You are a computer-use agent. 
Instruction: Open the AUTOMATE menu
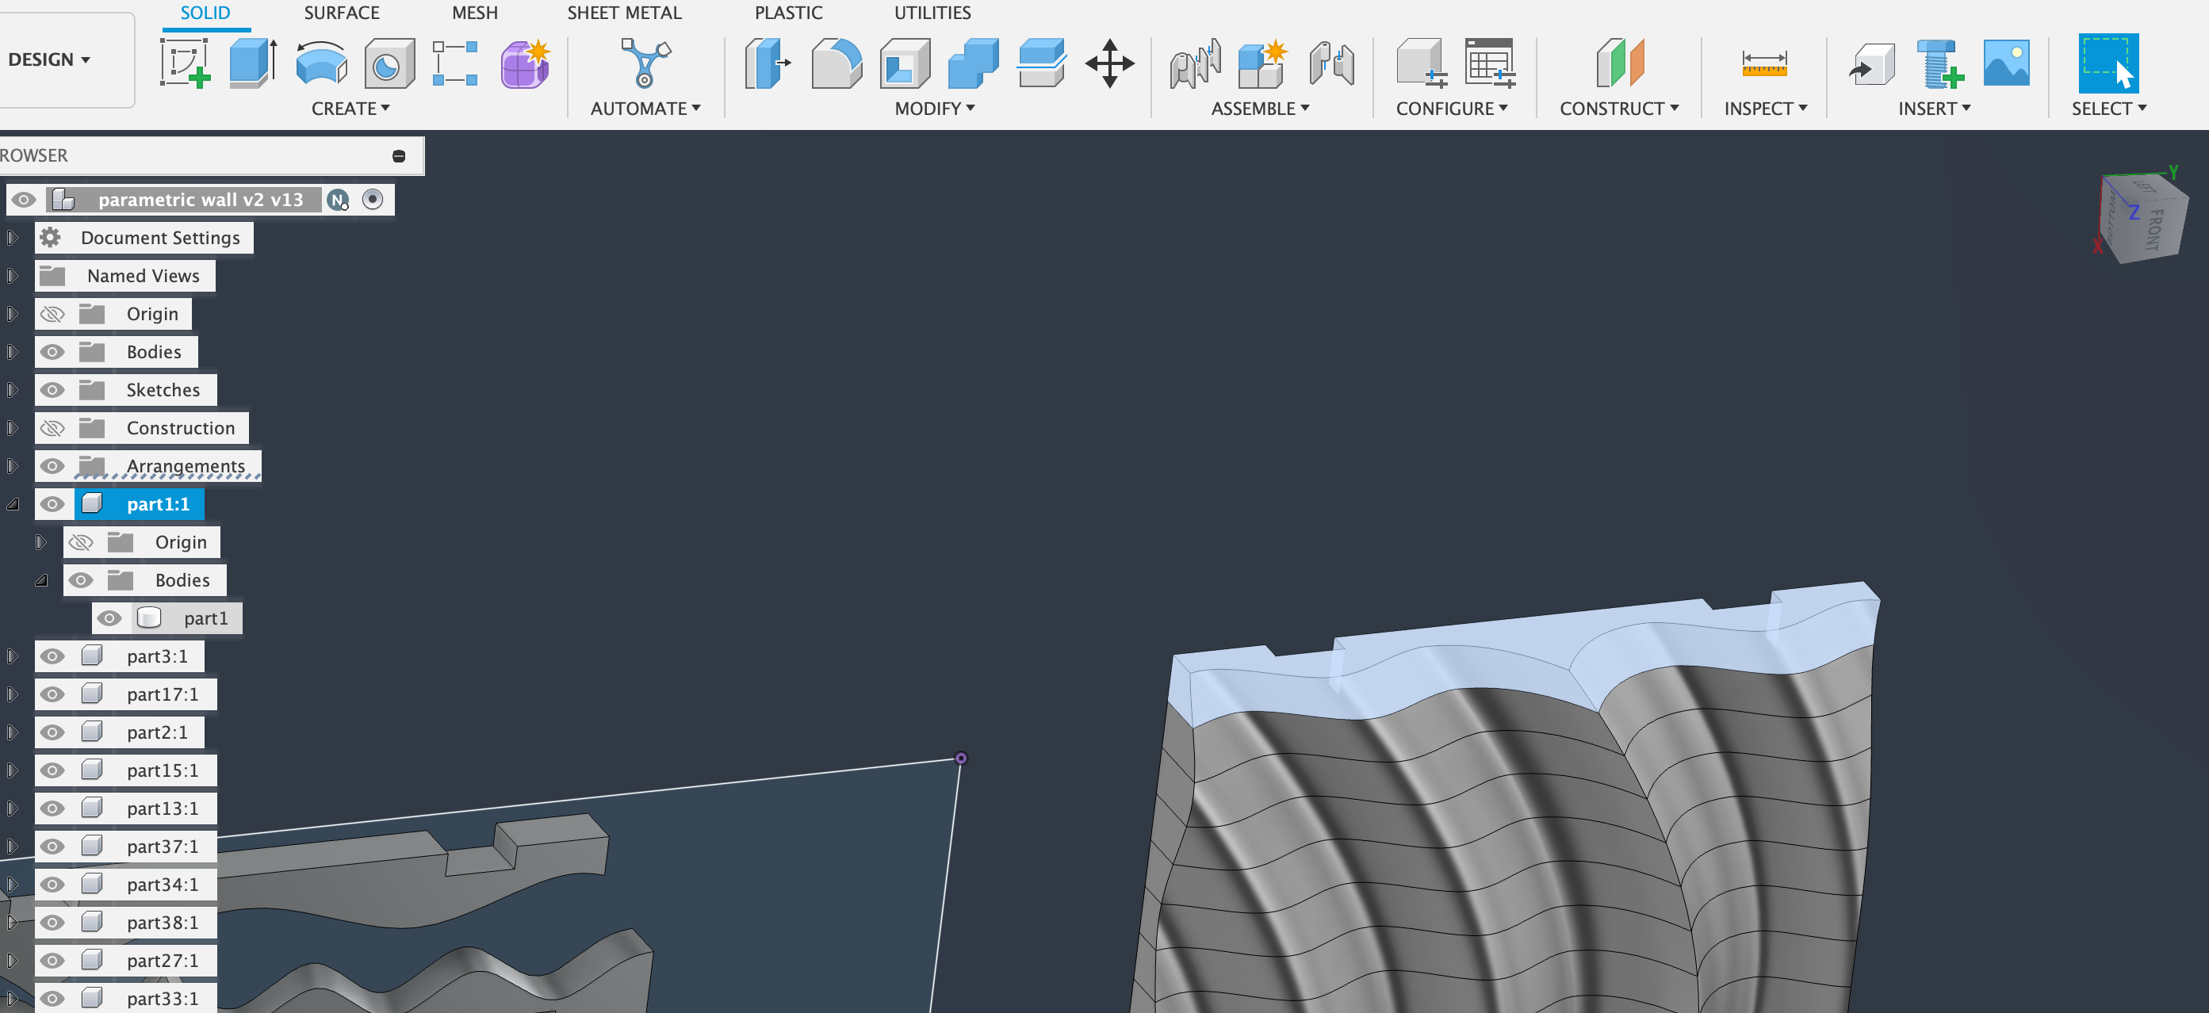pyautogui.click(x=645, y=109)
